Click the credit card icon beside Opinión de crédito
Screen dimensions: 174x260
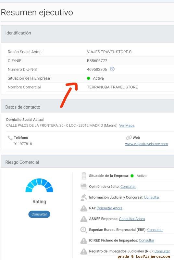pyautogui.click(x=84, y=186)
